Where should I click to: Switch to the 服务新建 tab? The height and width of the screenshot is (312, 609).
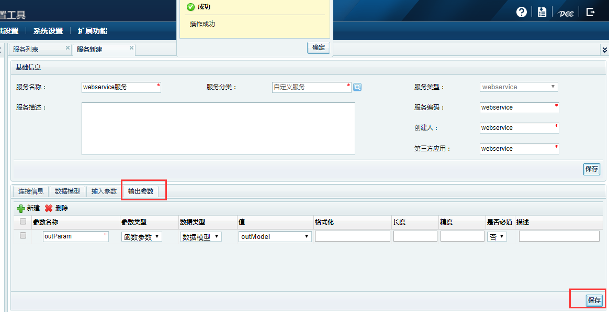click(x=89, y=50)
